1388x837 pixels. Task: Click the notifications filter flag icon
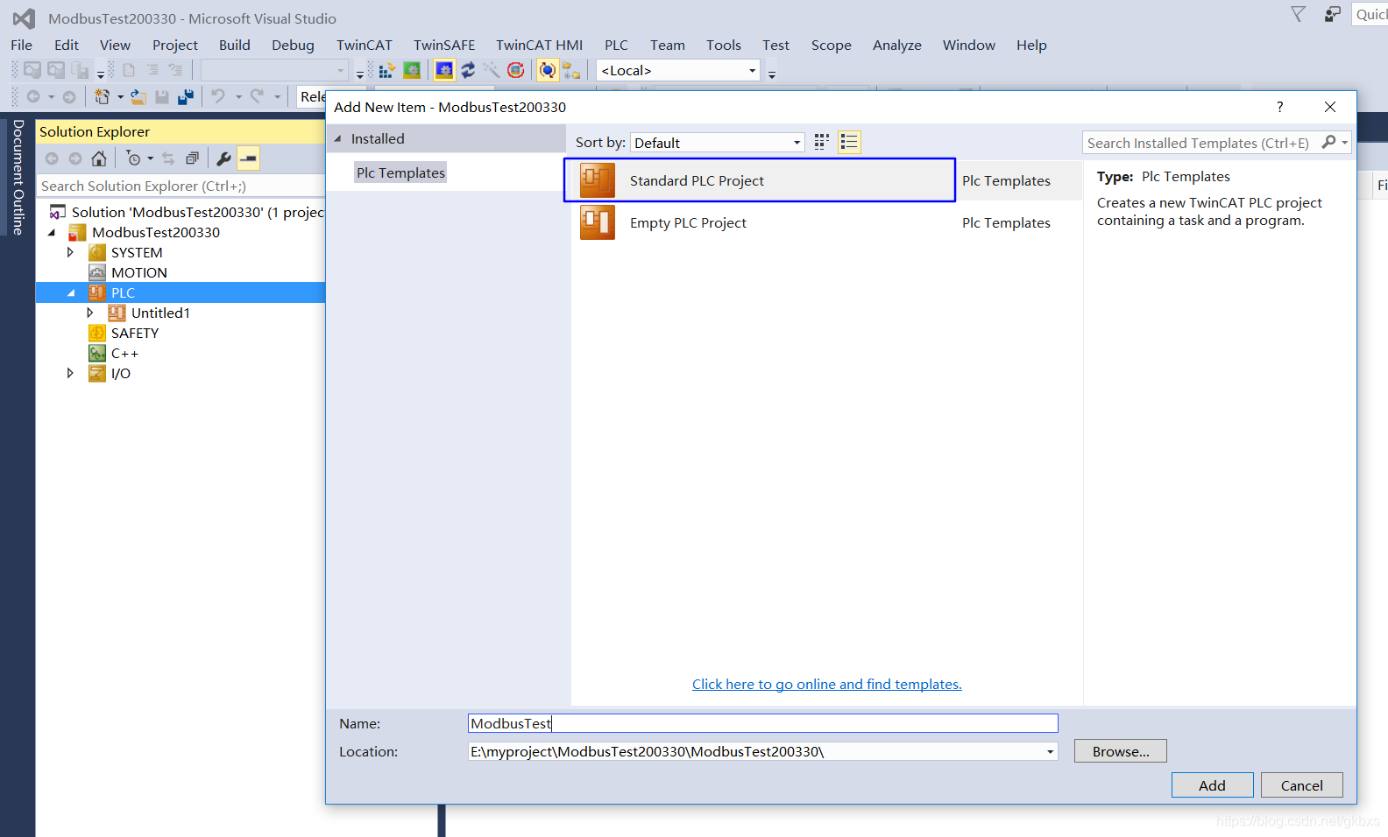coord(1299,14)
